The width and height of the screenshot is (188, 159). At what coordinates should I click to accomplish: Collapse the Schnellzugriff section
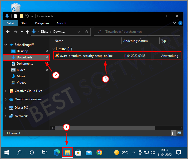(6, 45)
